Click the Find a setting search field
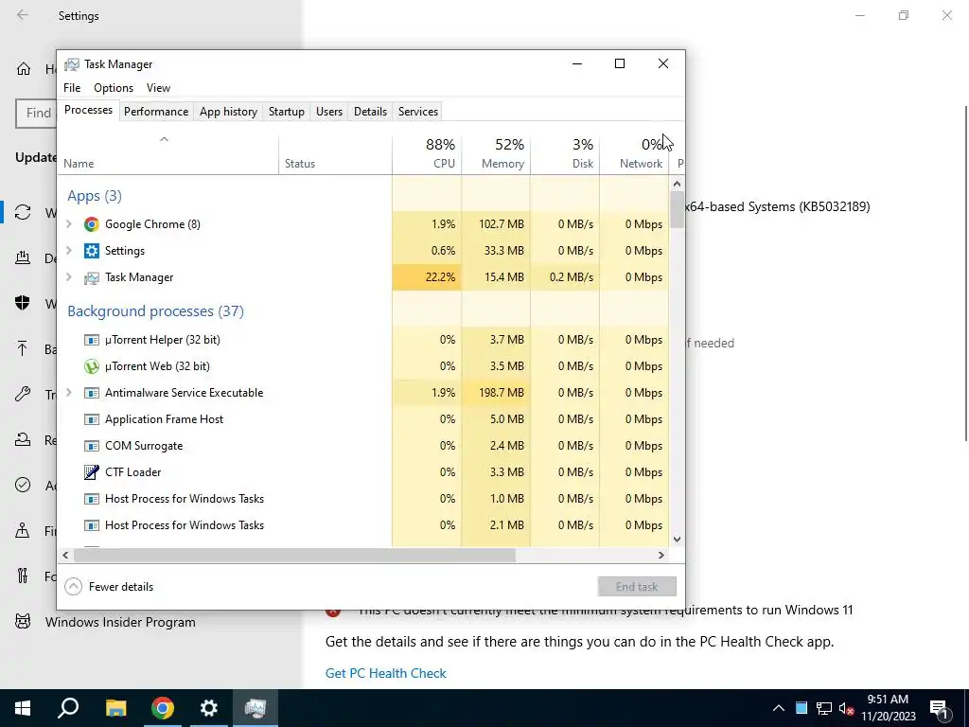The image size is (969, 727). 36,114
